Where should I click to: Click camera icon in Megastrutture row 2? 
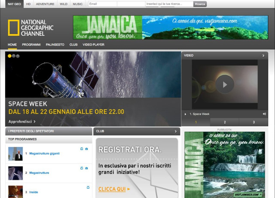[86, 168]
